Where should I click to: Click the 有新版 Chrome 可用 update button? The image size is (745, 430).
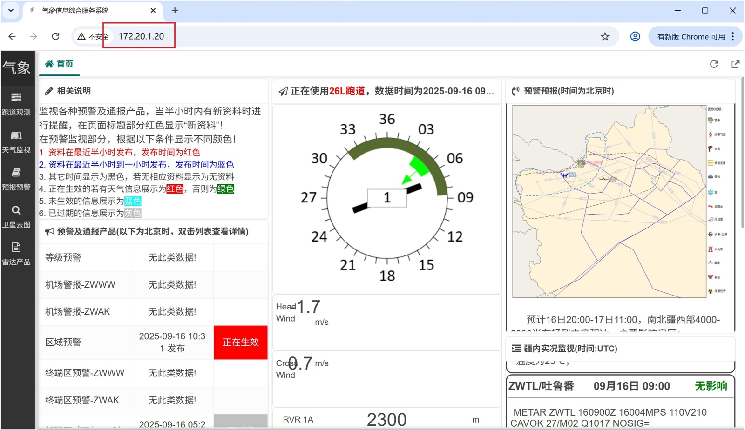point(691,36)
